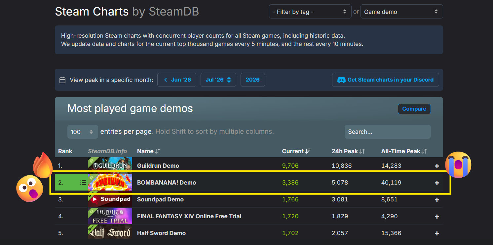Click the SteamDB.info column header
This screenshot has width=493, height=245.
click(107, 151)
